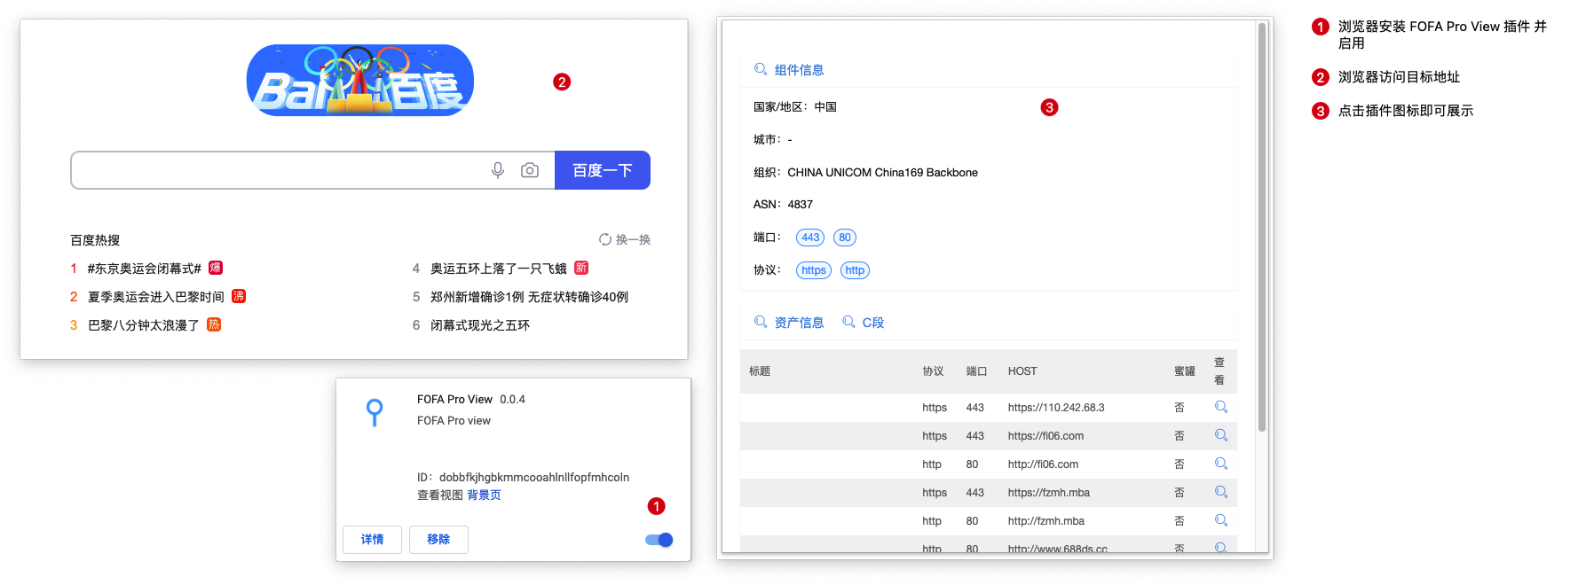This screenshot has height=585, width=1578.
Task: Select the 资产信息 tab
Action: [x=789, y=323]
